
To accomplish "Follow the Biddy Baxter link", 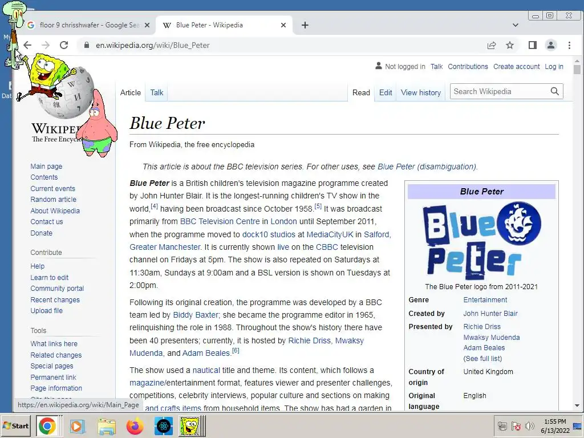I will tap(196, 315).
